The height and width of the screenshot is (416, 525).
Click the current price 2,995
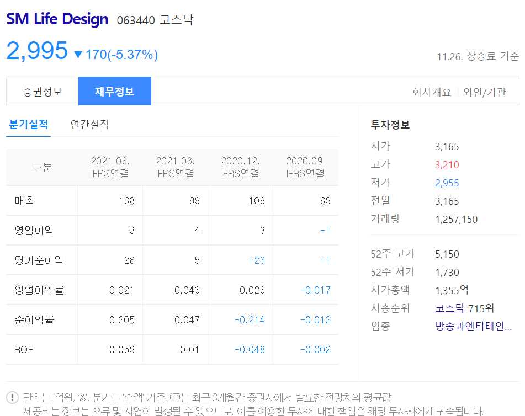coord(36,51)
